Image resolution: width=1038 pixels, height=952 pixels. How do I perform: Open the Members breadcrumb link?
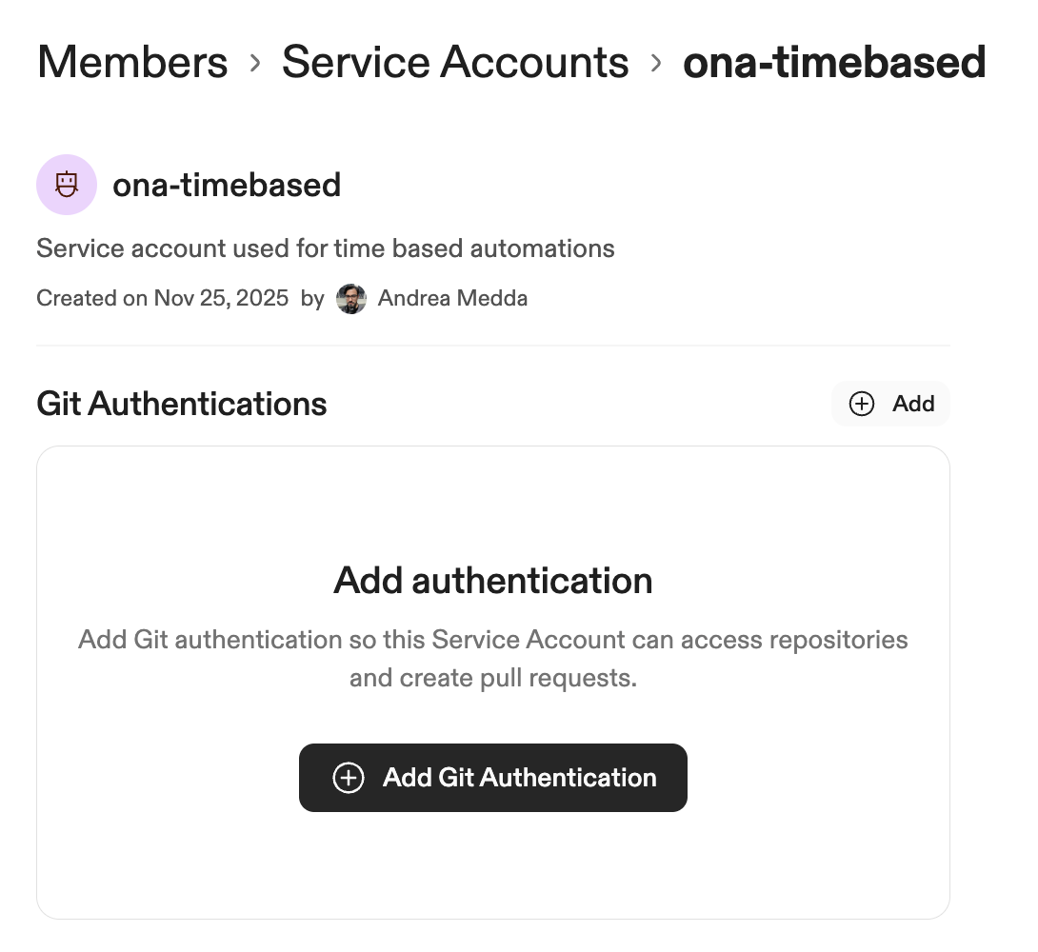131,62
